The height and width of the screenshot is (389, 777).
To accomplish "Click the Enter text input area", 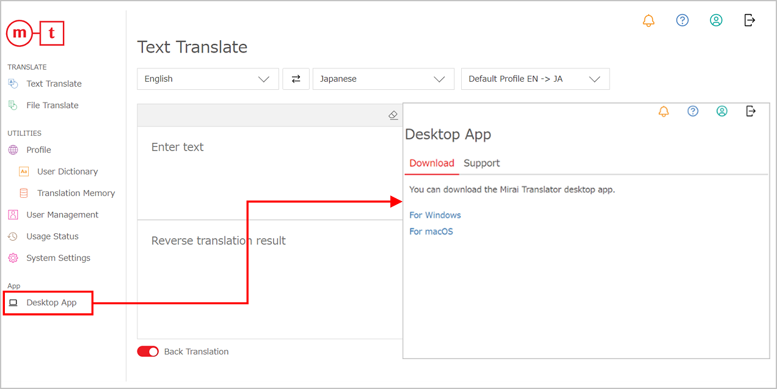I will pyautogui.click(x=270, y=173).
